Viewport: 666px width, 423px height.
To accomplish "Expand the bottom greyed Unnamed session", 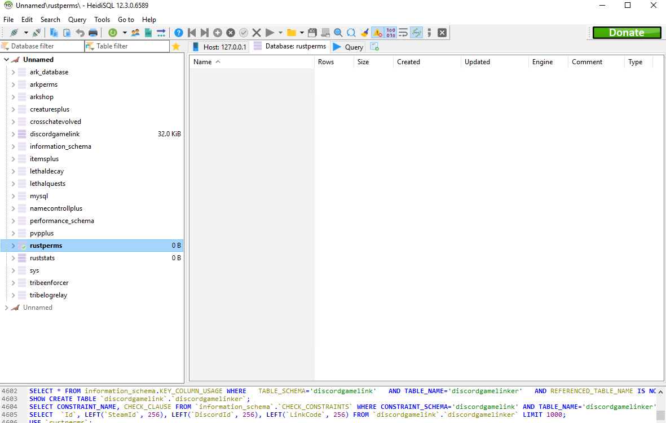I will point(6,308).
